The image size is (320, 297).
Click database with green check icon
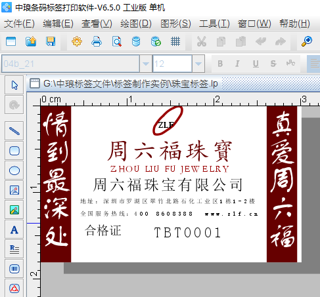click(156, 41)
